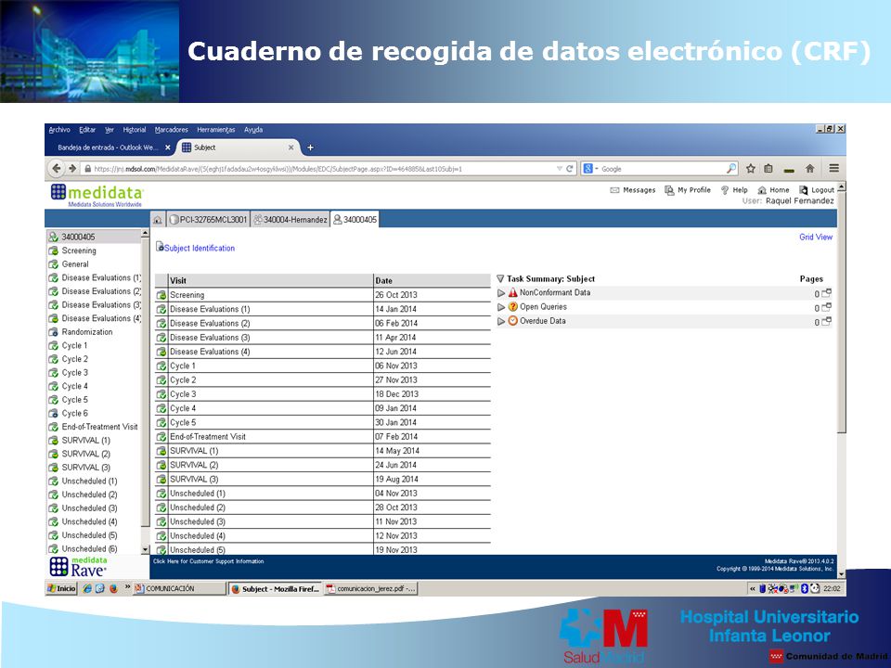Click the search magnifier in Google box

tap(731, 169)
